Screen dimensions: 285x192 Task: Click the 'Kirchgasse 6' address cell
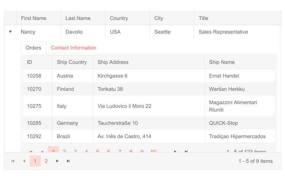[x=149, y=76]
